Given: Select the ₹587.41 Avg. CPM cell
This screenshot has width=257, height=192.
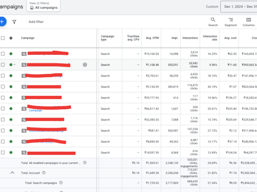Looking at the screenshot, I should [x=153, y=131].
